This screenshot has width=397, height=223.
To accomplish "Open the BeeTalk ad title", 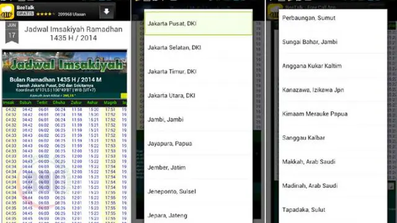I will point(25,7).
